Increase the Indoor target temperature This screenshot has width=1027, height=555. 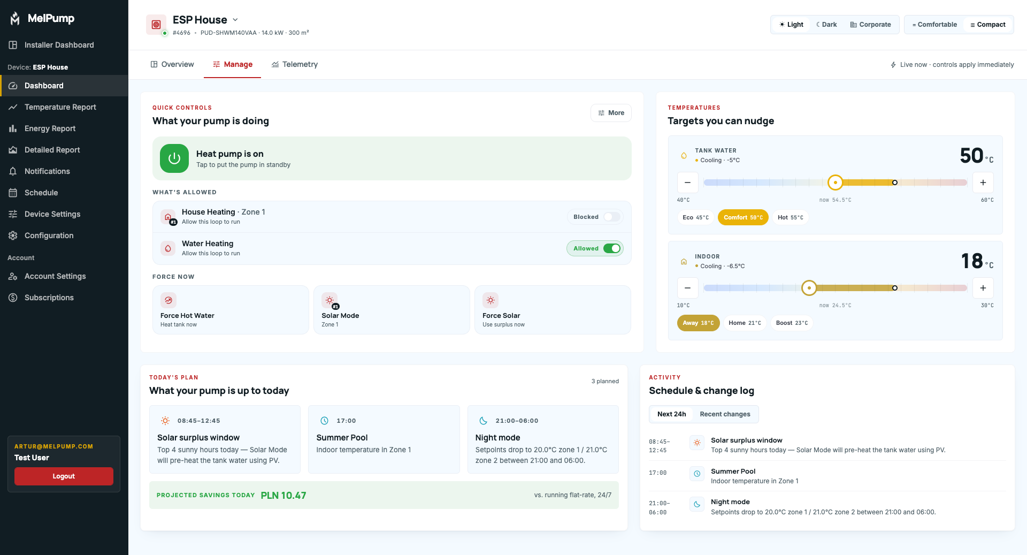(983, 288)
